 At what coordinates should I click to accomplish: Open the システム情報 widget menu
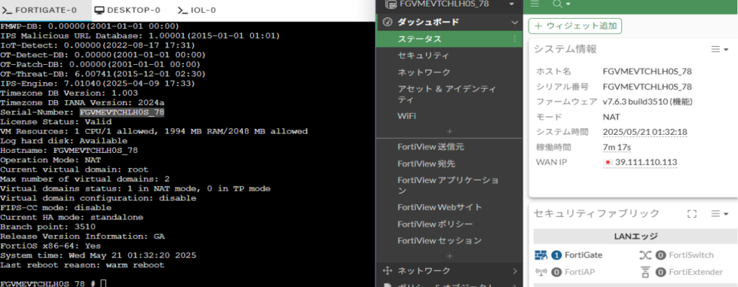click(719, 50)
